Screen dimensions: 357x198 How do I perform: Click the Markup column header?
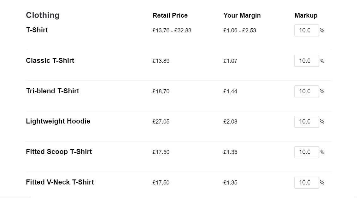point(306,15)
